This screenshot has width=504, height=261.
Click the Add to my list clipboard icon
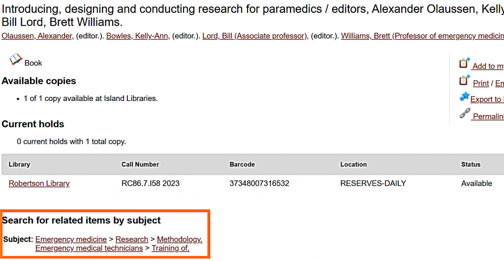coord(465,63)
